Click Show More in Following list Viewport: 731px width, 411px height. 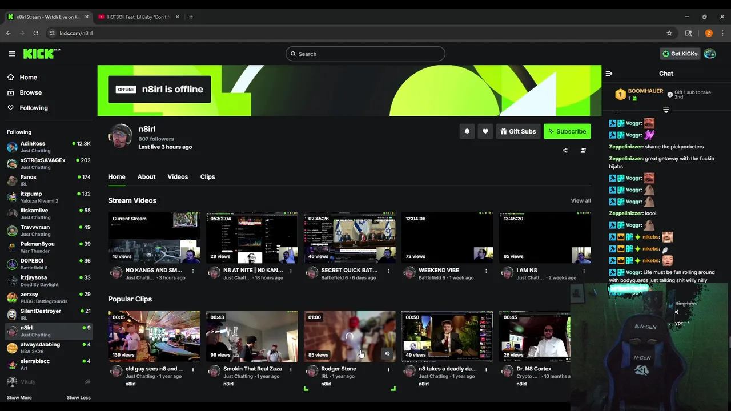(x=19, y=398)
